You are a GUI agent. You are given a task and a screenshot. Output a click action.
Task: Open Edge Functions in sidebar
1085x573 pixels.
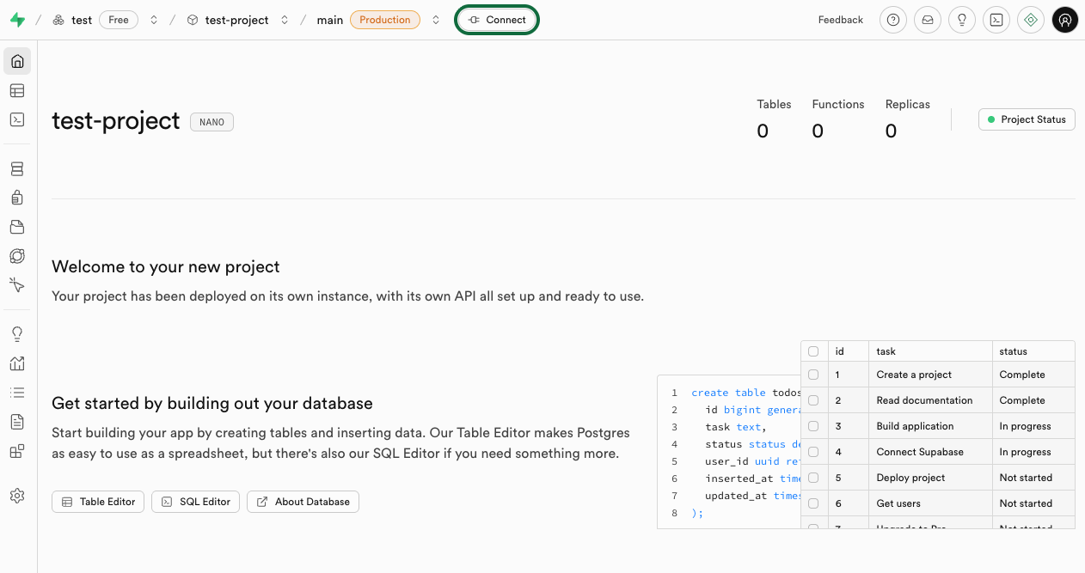(x=17, y=256)
